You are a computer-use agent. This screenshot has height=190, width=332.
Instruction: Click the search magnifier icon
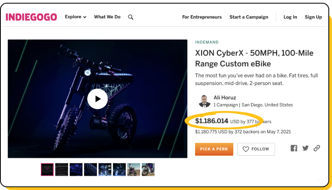click(x=131, y=17)
